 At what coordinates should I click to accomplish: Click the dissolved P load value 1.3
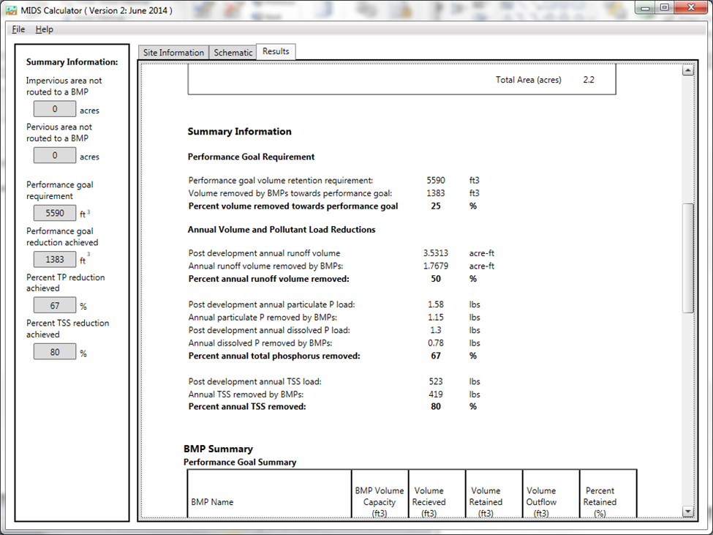[436, 330]
